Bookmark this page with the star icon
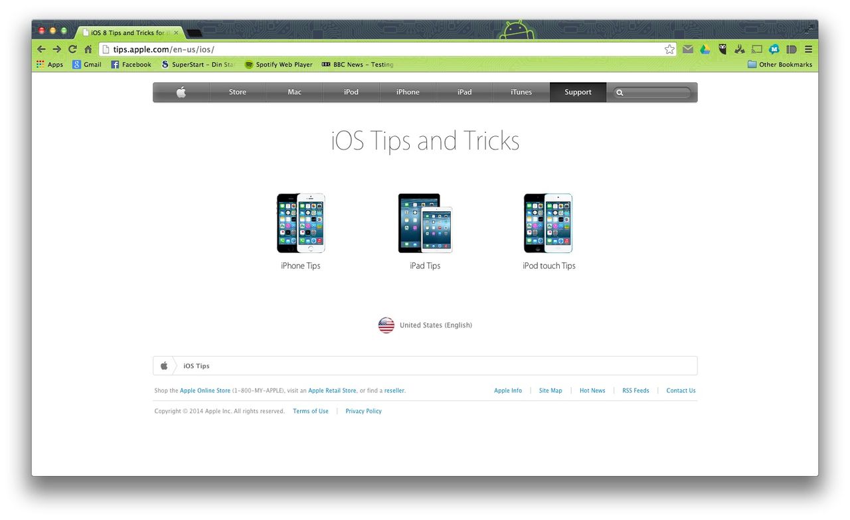 pos(669,49)
